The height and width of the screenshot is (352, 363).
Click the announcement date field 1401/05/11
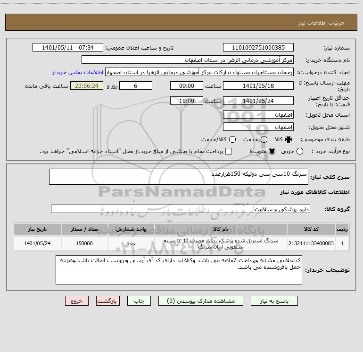tap(67, 48)
